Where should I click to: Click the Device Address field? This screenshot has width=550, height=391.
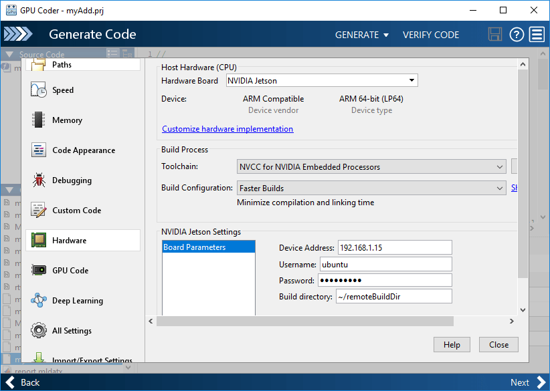point(394,247)
